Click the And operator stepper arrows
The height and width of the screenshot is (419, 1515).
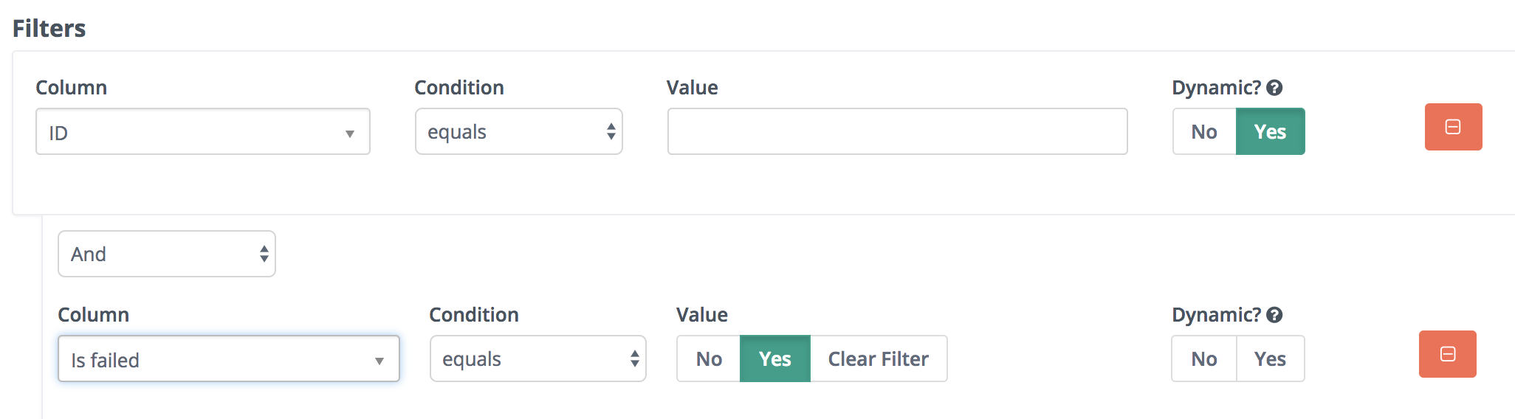(264, 254)
